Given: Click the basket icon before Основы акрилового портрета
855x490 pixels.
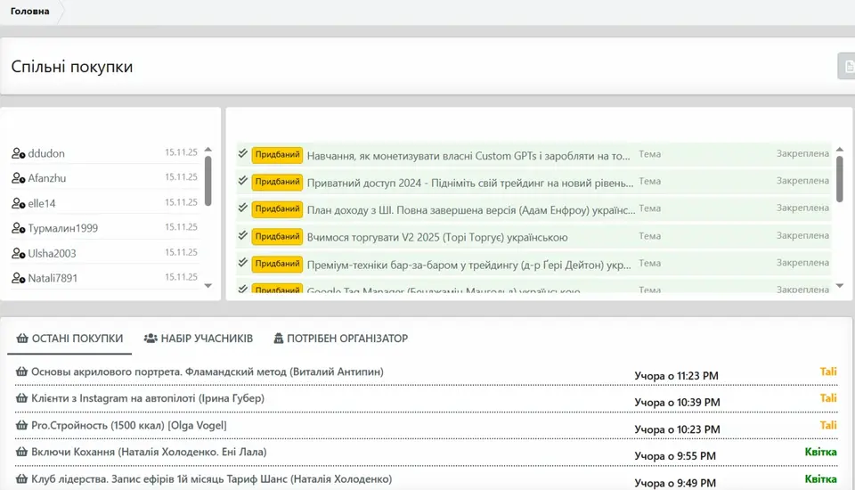Looking at the screenshot, I should 22,372.
